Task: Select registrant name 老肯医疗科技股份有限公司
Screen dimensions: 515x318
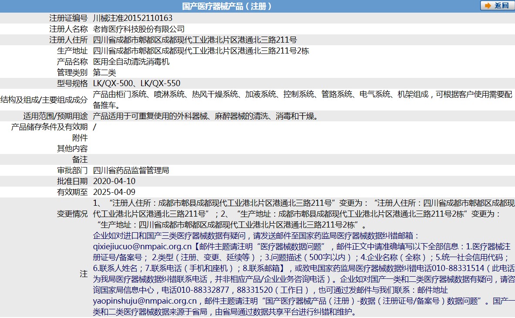Action: pos(139,29)
